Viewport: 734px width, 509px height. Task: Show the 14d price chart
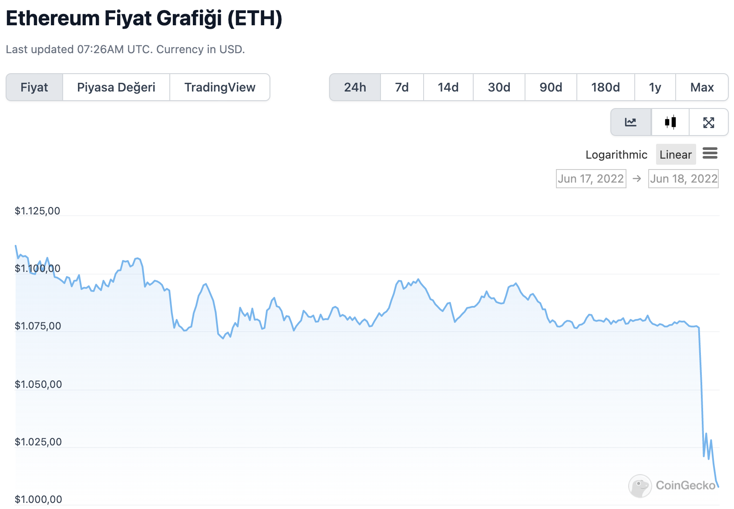coord(448,87)
